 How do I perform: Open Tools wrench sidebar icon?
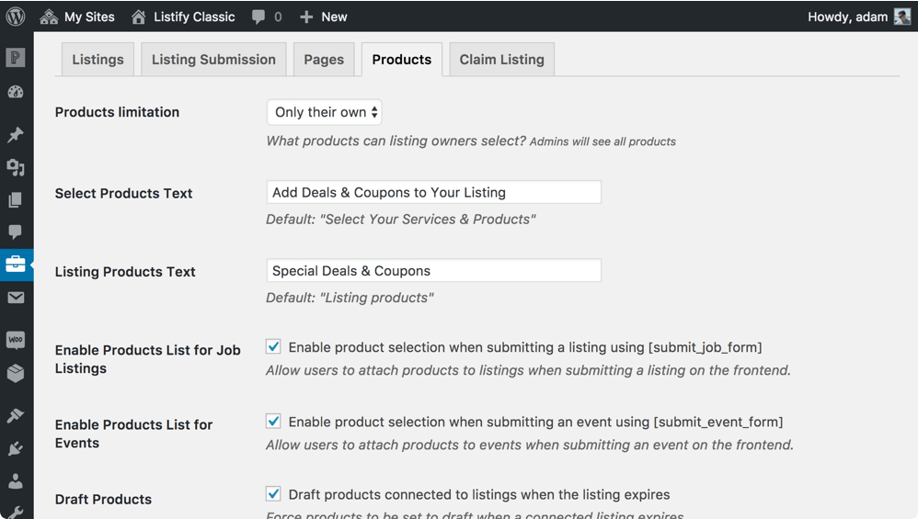tap(16, 512)
